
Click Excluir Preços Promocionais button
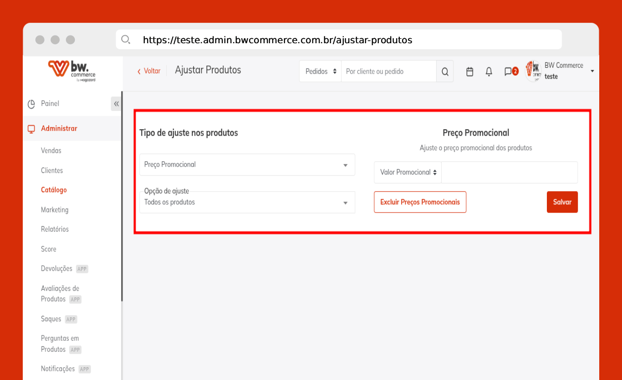(420, 202)
